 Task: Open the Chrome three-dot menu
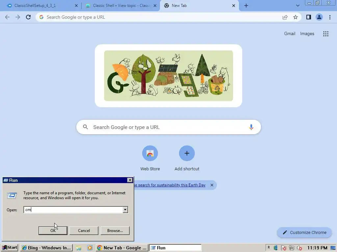[x=330, y=17]
